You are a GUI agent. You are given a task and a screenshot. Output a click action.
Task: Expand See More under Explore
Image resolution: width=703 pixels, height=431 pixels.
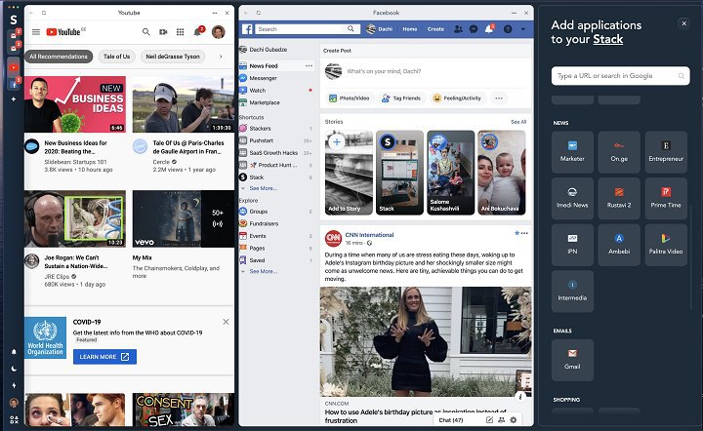264,271
